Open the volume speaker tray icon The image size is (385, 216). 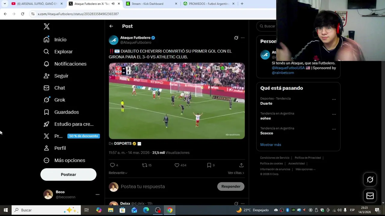[x=339, y=210]
